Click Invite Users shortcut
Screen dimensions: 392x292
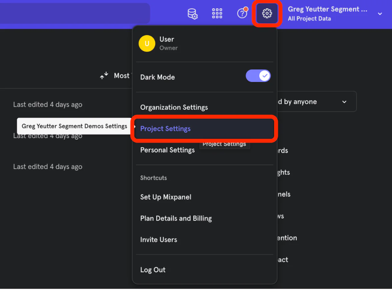(x=159, y=240)
